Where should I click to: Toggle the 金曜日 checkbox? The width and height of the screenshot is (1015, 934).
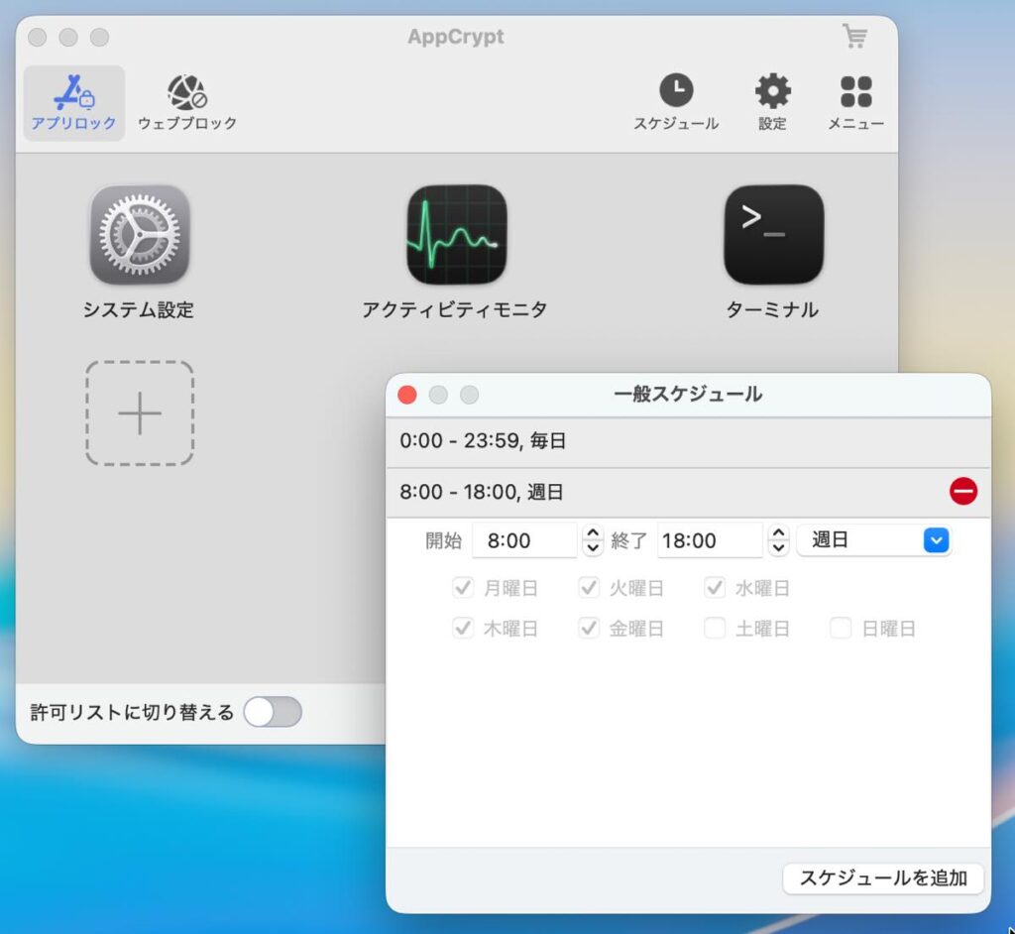coord(589,629)
